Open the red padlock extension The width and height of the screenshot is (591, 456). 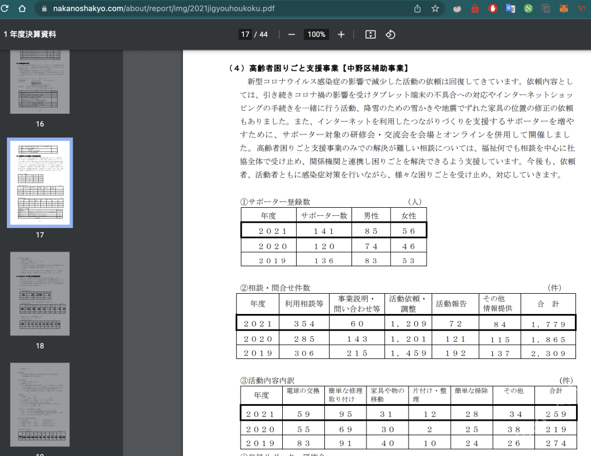tap(475, 9)
